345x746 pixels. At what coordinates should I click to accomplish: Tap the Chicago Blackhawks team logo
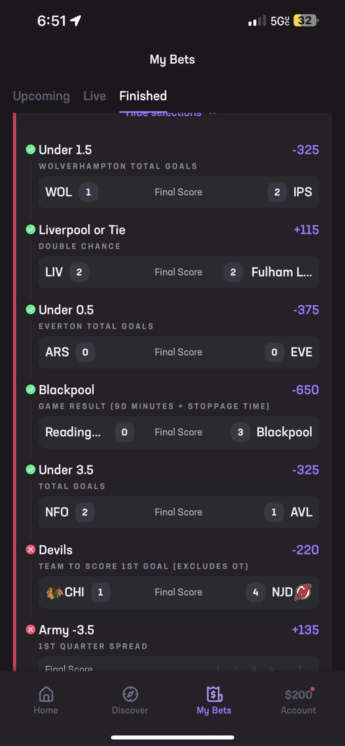click(x=54, y=592)
